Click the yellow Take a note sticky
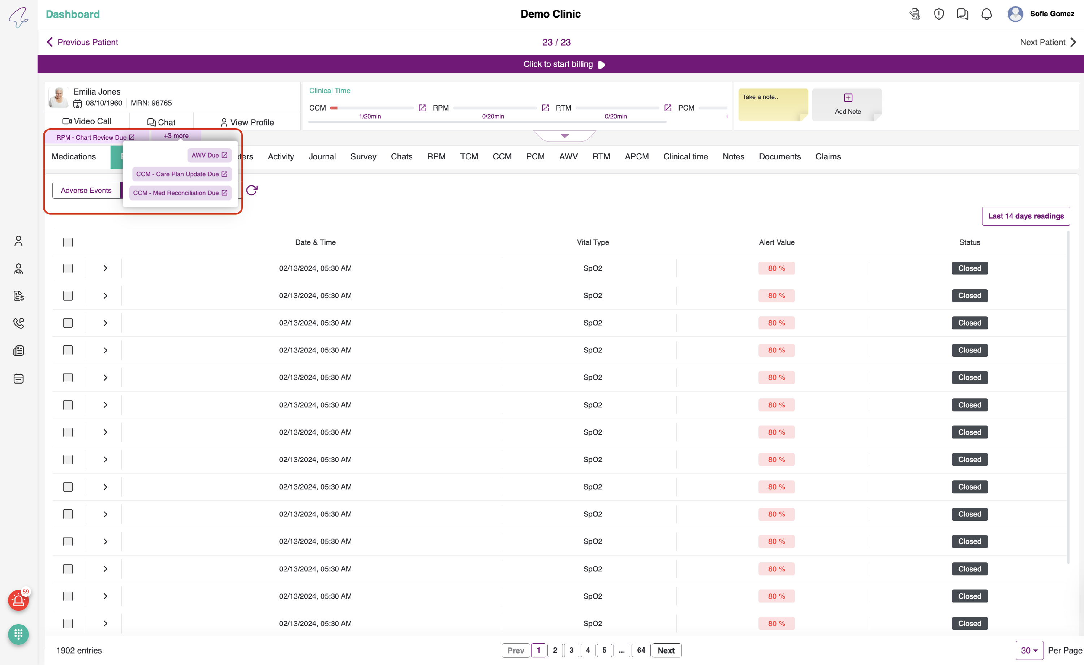The height and width of the screenshot is (665, 1084). pos(773,104)
